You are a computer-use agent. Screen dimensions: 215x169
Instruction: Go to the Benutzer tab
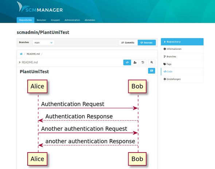click(x=42, y=20)
